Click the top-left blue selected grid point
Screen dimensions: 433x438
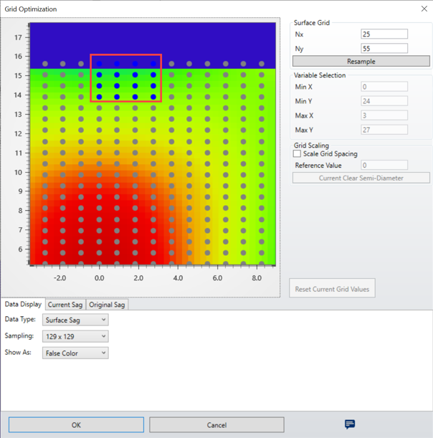pyautogui.click(x=100, y=64)
